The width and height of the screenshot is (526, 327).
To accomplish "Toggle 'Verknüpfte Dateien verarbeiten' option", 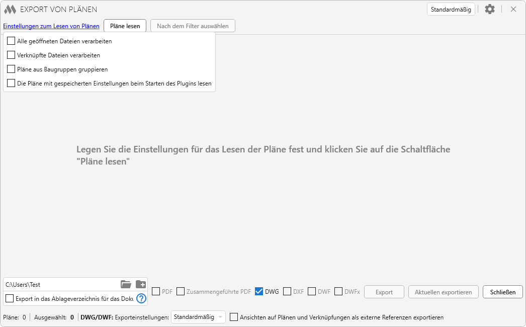I will (11, 55).
